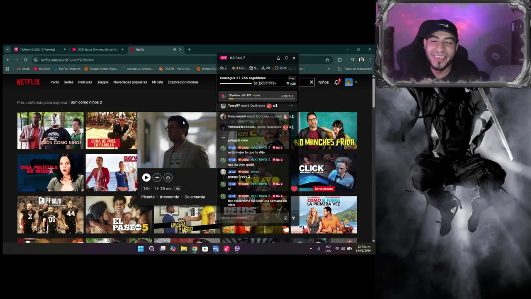Screen dimensions: 531x299
Task: Open a new Chrome tab
Action: [189, 49]
